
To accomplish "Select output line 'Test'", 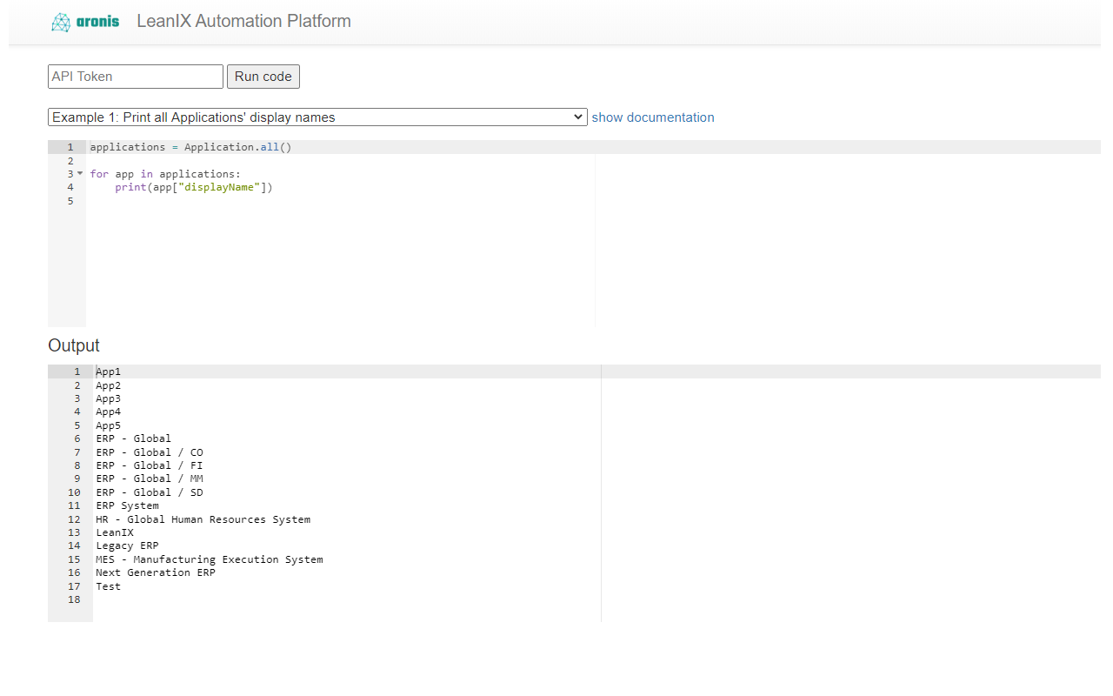I will (x=109, y=586).
